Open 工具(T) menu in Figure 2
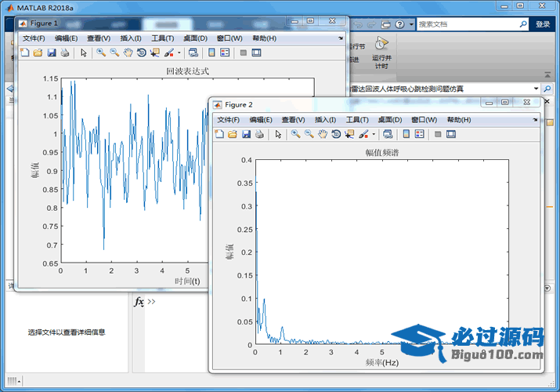560x392 pixels. 357,120
